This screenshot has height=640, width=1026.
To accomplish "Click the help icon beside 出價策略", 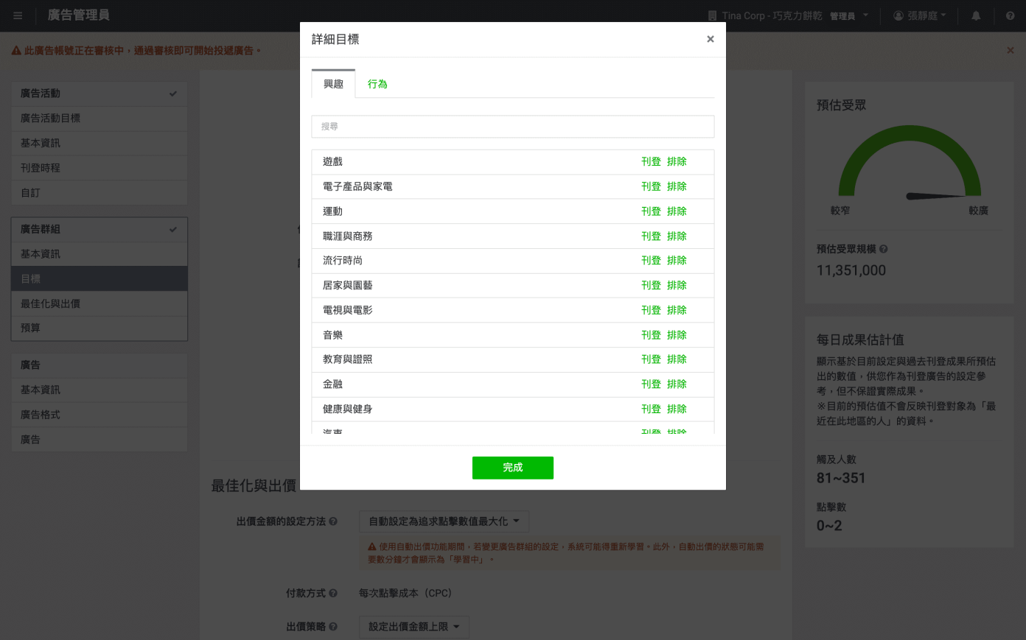I will 332,627.
